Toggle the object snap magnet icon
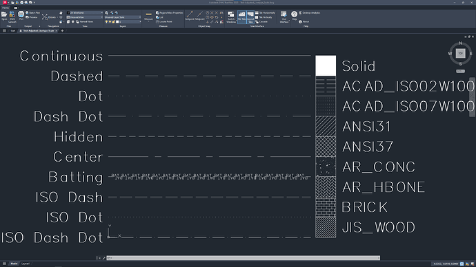Image resolution: width=476 pixels, height=267 pixels. (x=221, y=22)
